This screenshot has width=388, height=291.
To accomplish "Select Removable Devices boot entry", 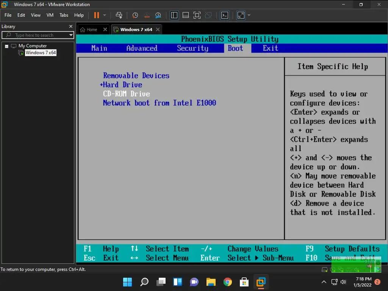I will pyautogui.click(x=136, y=75).
